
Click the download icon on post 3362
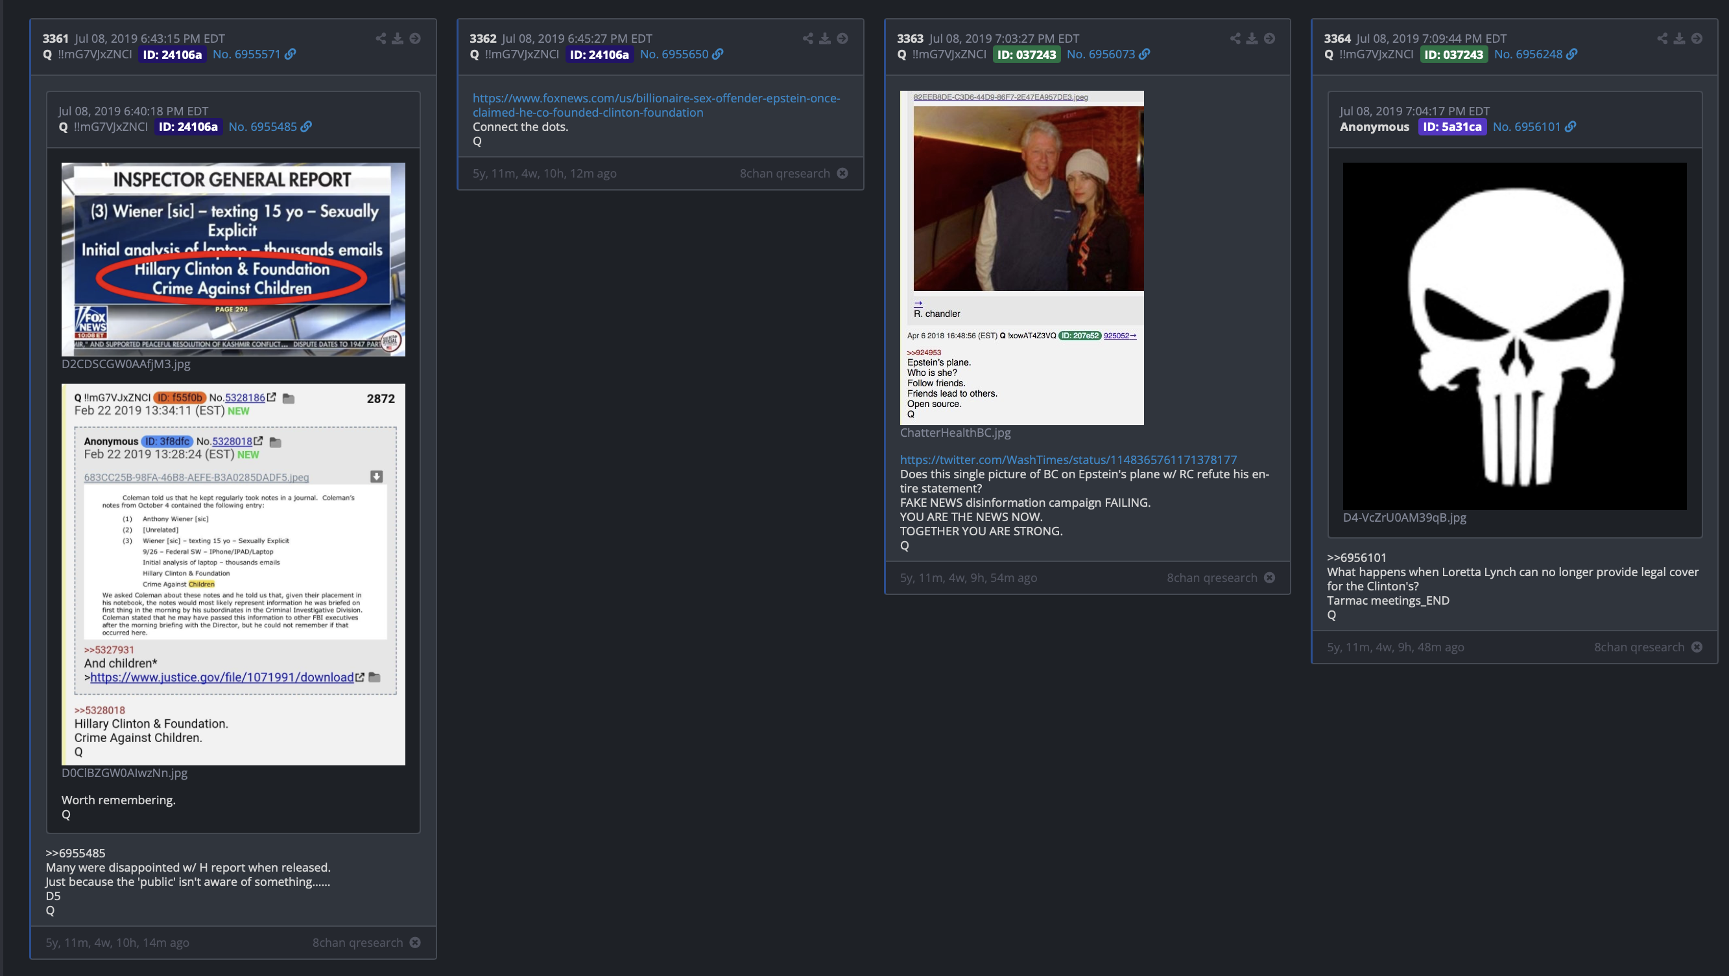coord(825,38)
